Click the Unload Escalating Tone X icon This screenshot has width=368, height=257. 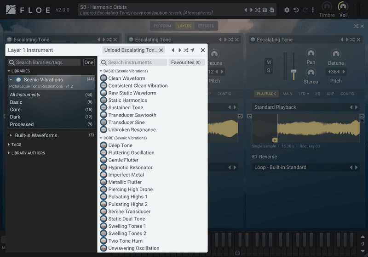click(161, 50)
